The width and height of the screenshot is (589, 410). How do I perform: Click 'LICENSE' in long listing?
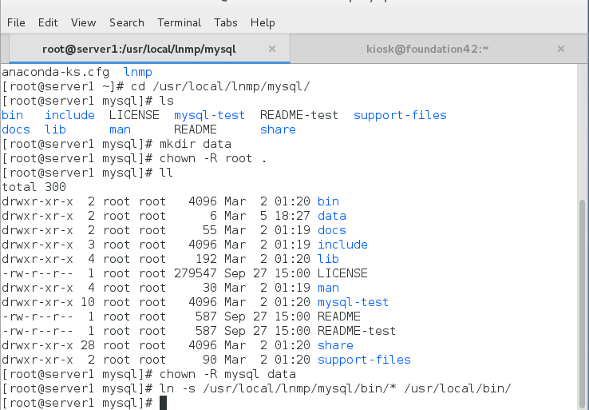click(342, 273)
